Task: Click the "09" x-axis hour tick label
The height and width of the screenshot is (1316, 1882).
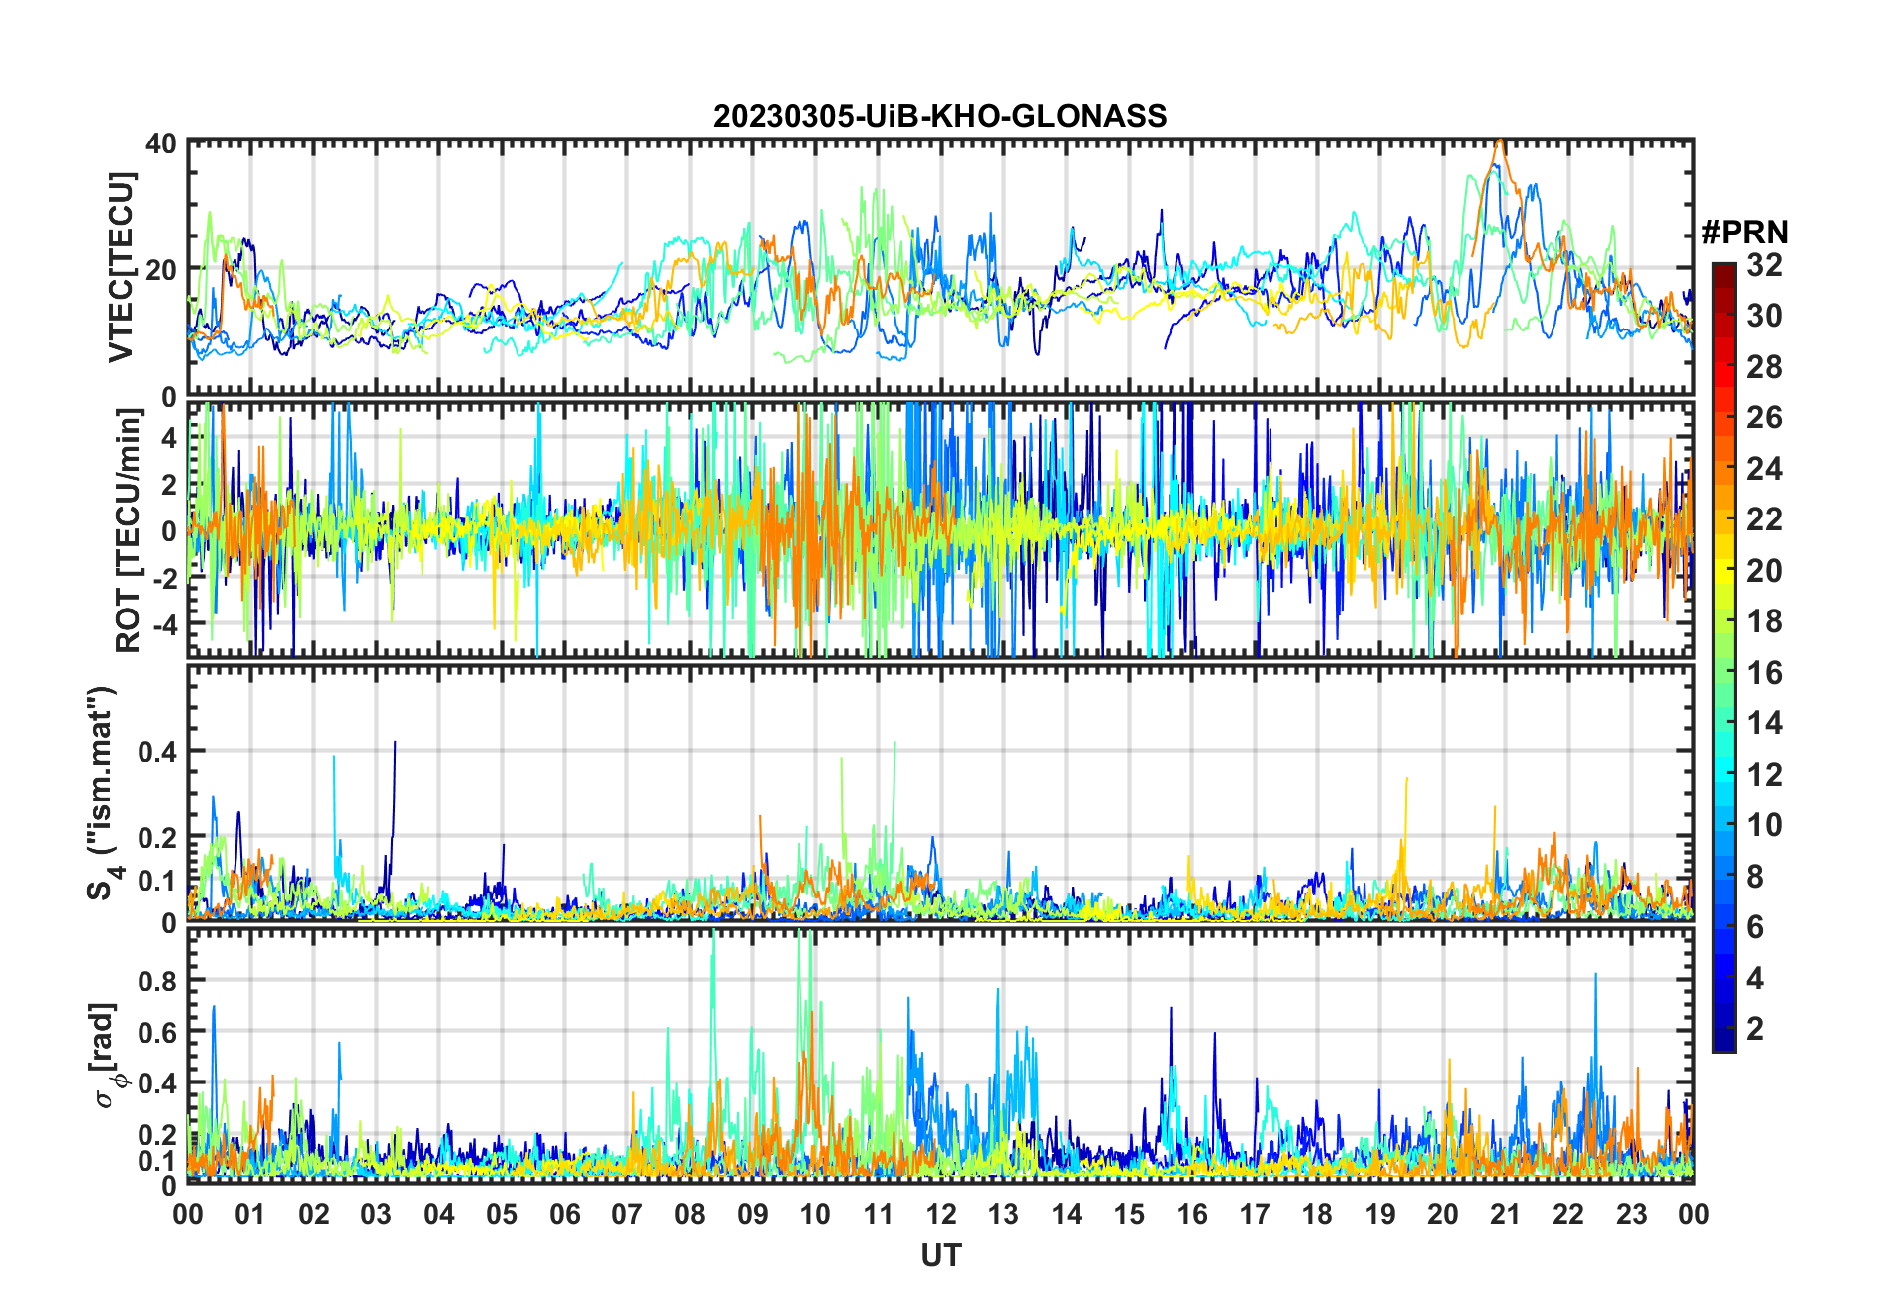Action: pyautogui.click(x=752, y=1214)
